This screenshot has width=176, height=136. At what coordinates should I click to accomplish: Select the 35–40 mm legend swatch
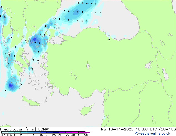coord(69,132)
